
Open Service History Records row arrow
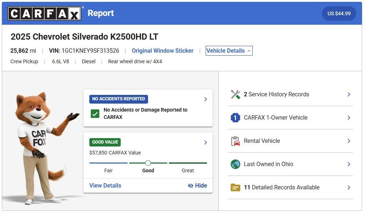coord(349,95)
